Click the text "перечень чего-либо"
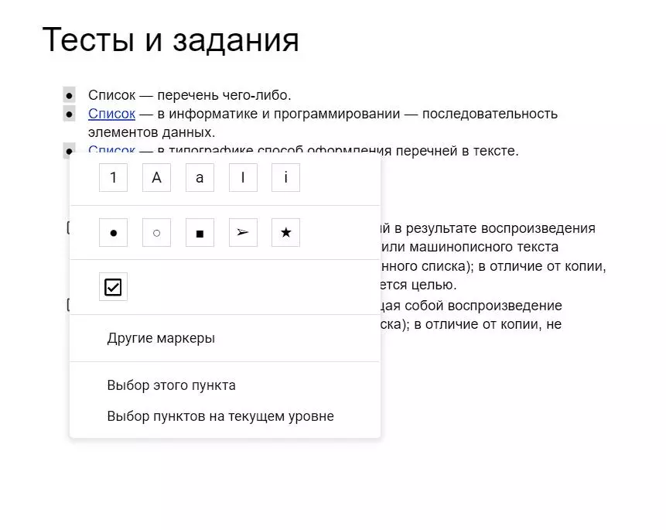Image resolution: width=666 pixels, height=530 pixels. pyautogui.click(x=225, y=94)
